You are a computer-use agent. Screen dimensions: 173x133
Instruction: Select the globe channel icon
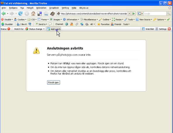(x=67, y=24)
